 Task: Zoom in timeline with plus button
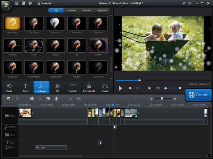click(175, 99)
